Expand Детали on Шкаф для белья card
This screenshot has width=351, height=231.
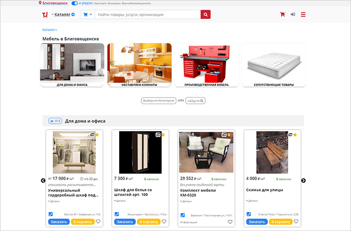tap(120, 201)
